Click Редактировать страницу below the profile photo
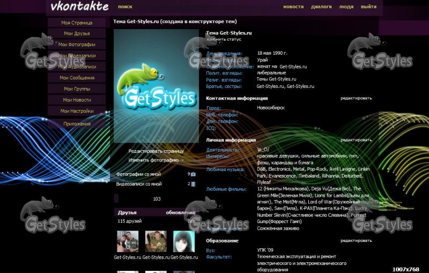Screen dimensions: 429x273 [x=156, y=151]
